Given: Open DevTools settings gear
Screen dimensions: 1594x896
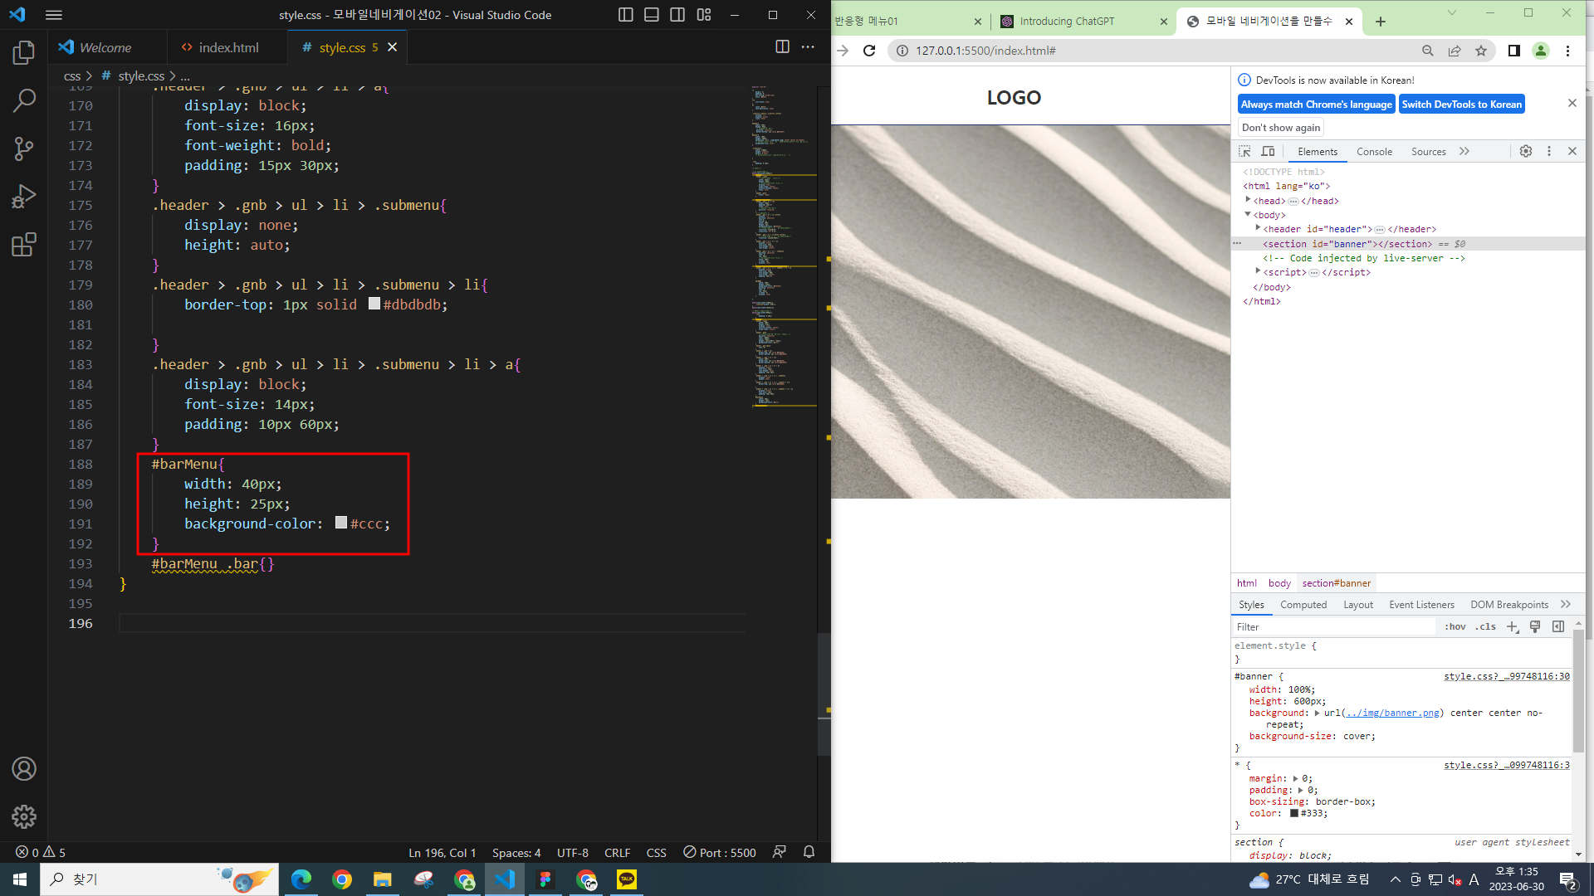Looking at the screenshot, I should click(x=1526, y=151).
